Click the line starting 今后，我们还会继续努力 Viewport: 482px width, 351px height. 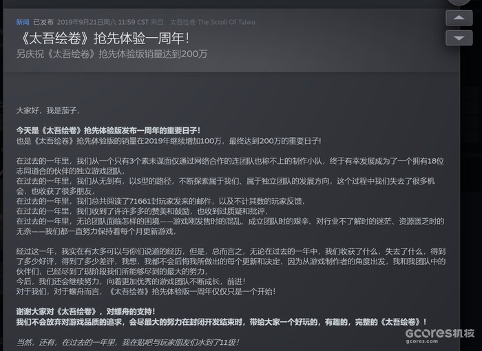click(131, 281)
